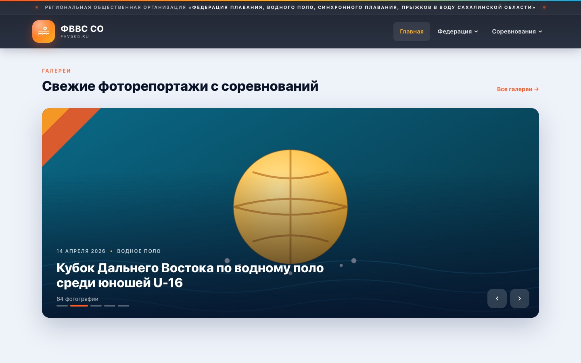
Task: Open the Все галереи link
Action: pos(518,89)
